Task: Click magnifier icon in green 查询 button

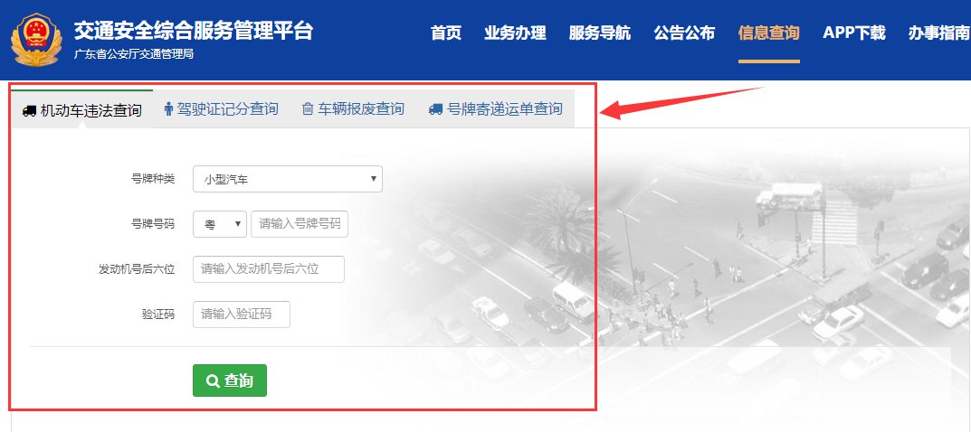Action: (x=213, y=380)
